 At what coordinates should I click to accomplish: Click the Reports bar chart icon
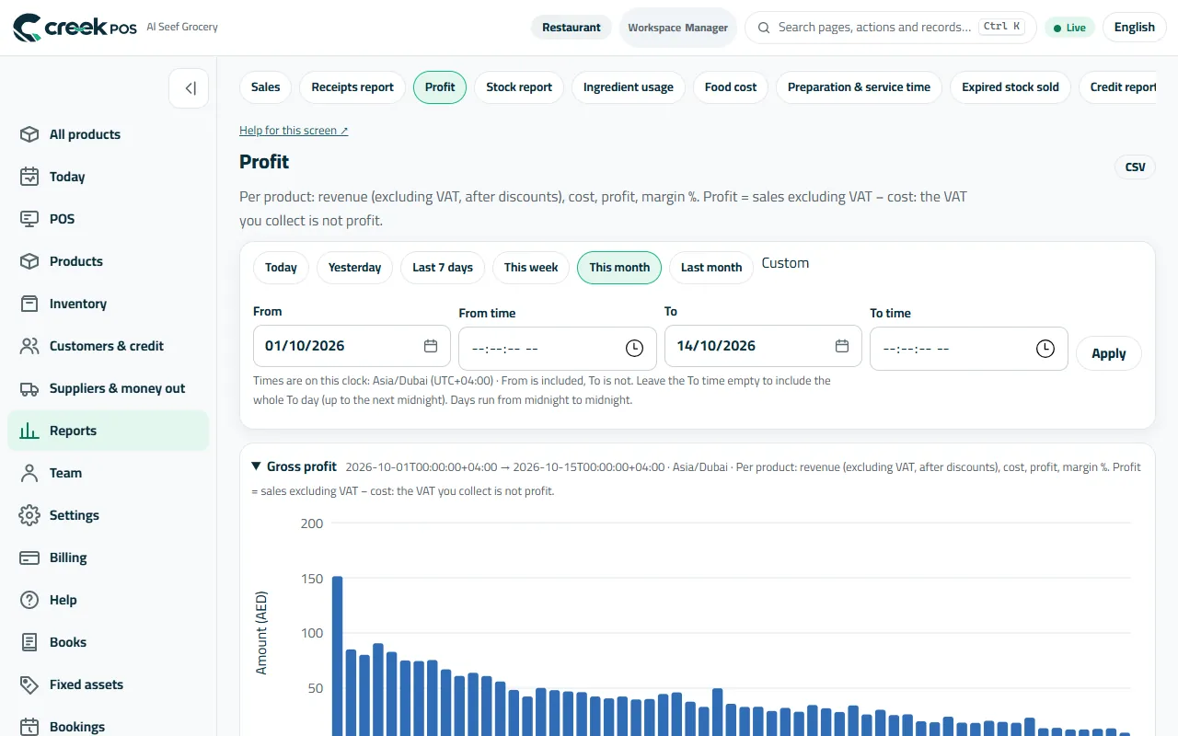(x=29, y=431)
